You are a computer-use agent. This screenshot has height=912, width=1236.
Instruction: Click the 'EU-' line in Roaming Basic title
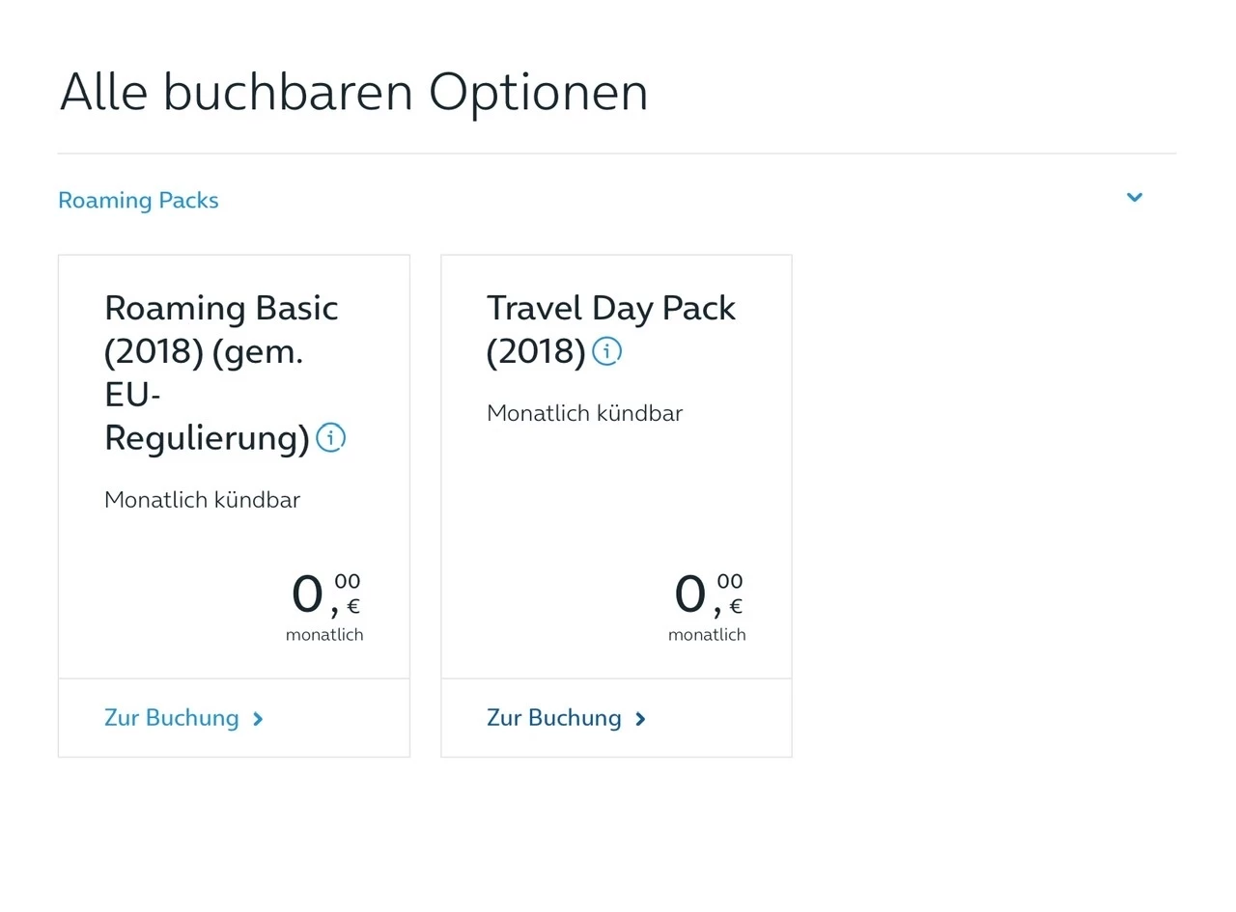click(132, 395)
